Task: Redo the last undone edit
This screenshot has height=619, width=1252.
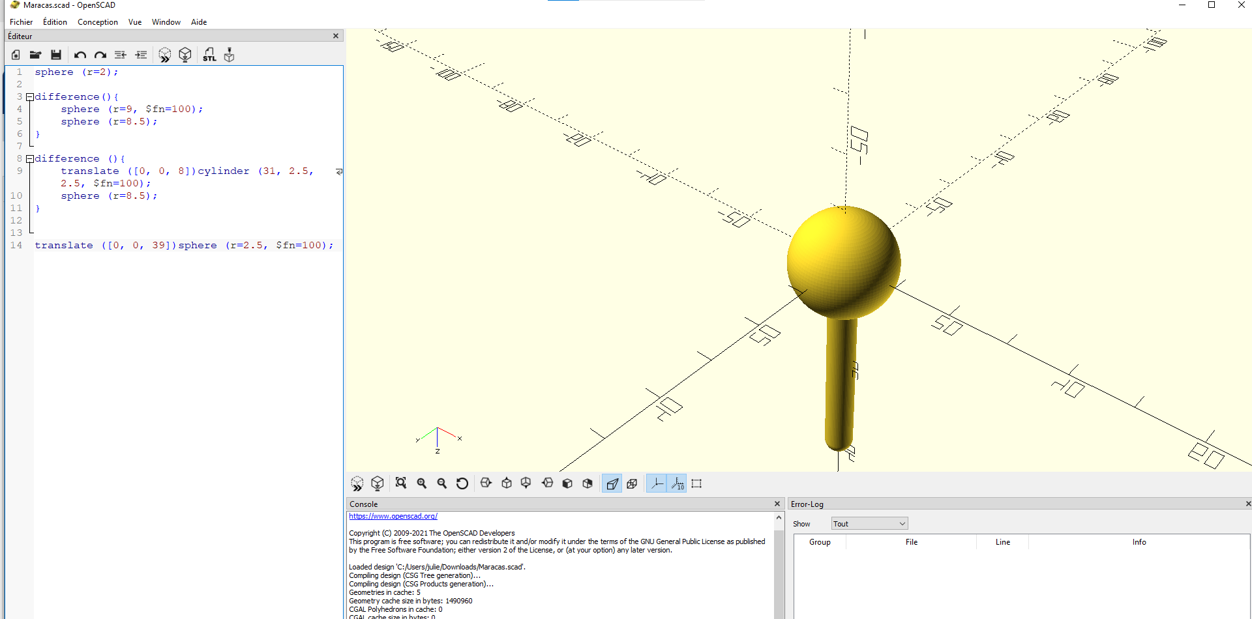Action: 100,55
